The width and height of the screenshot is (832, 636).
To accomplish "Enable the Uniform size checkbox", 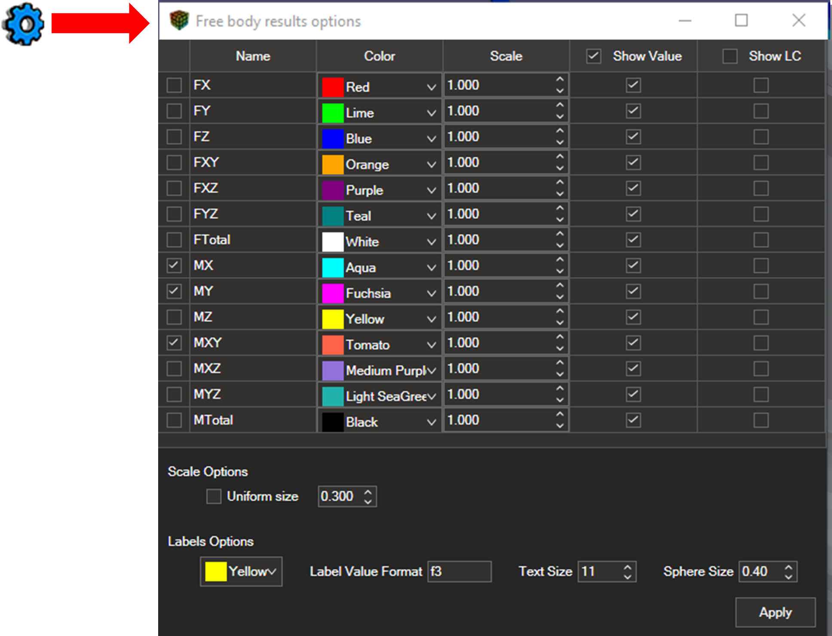I will (x=214, y=496).
